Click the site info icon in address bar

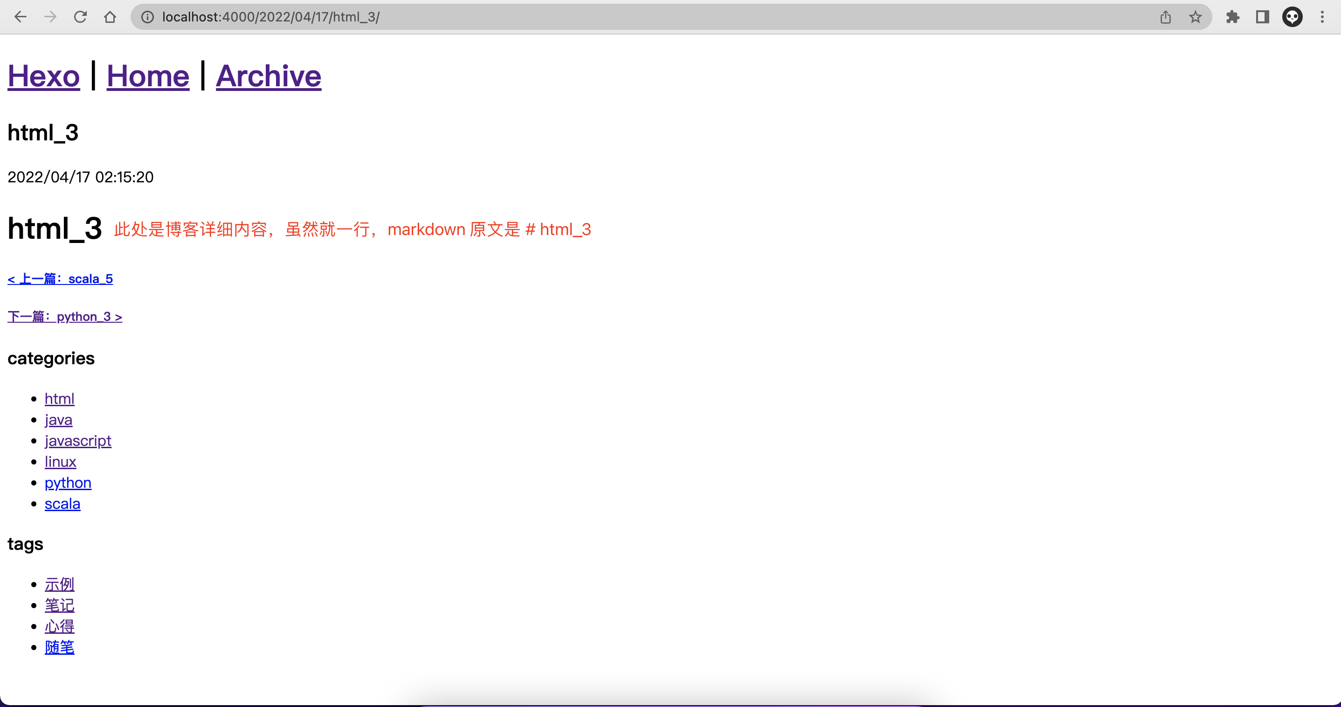(147, 17)
